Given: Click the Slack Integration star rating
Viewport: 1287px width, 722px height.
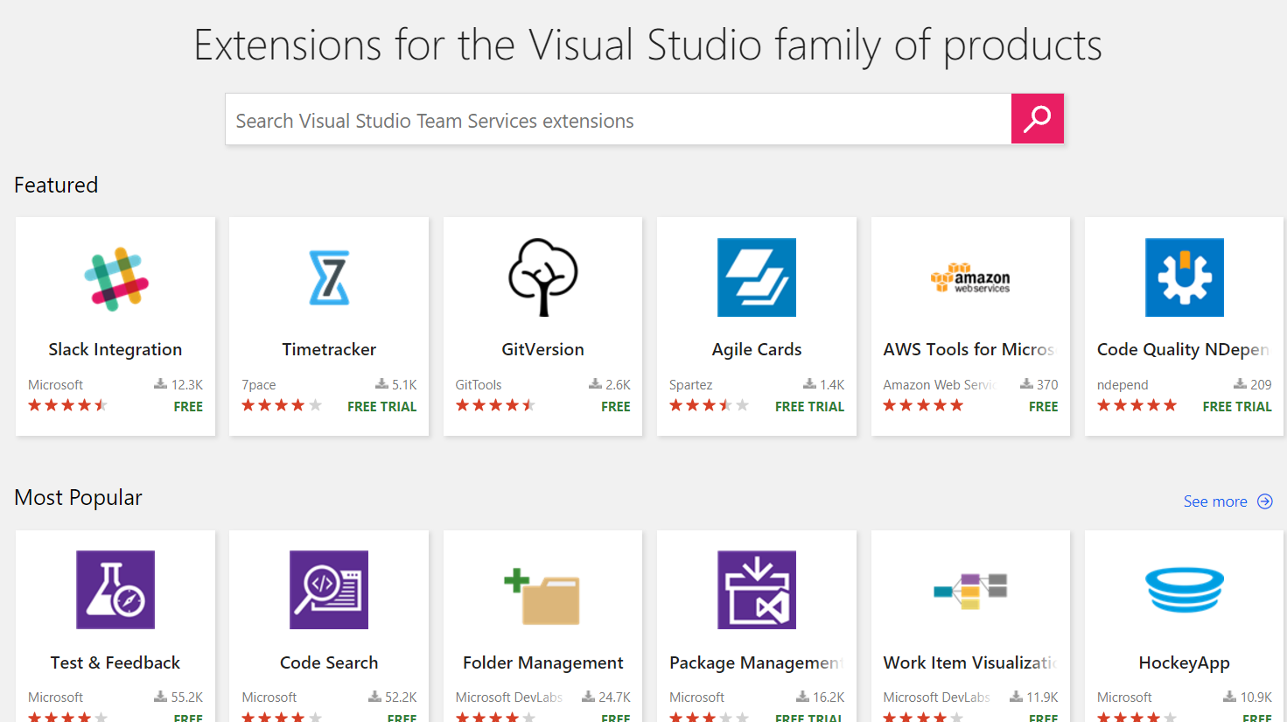Looking at the screenshot, I should click(68, 405).
